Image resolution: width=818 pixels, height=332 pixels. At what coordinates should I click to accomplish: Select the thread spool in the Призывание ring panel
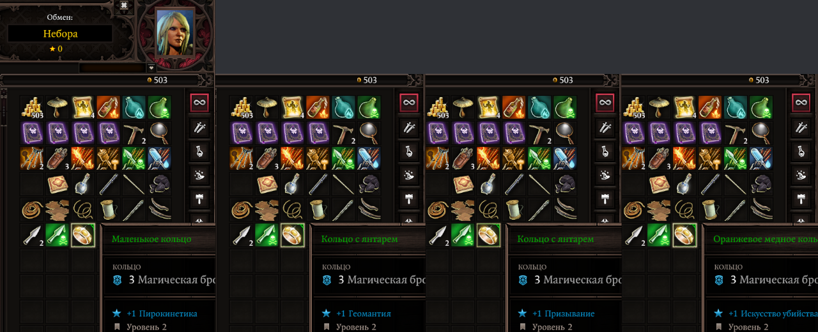coord(514,209)
